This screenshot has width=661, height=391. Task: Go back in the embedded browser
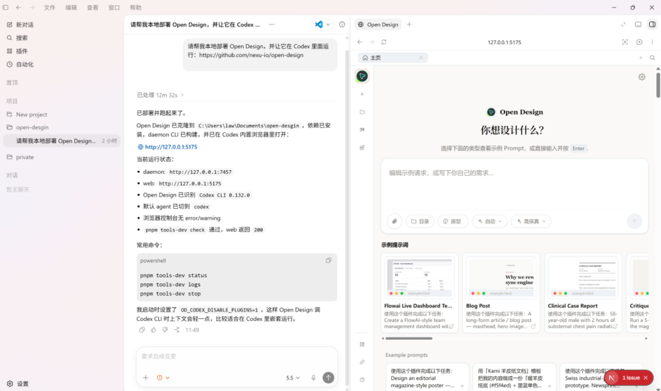(x=360, y=42)
